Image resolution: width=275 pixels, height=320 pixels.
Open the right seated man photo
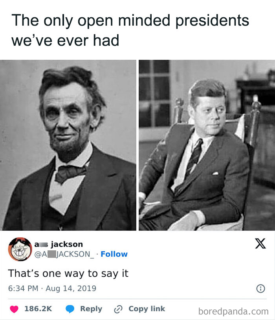click(207, 145)
